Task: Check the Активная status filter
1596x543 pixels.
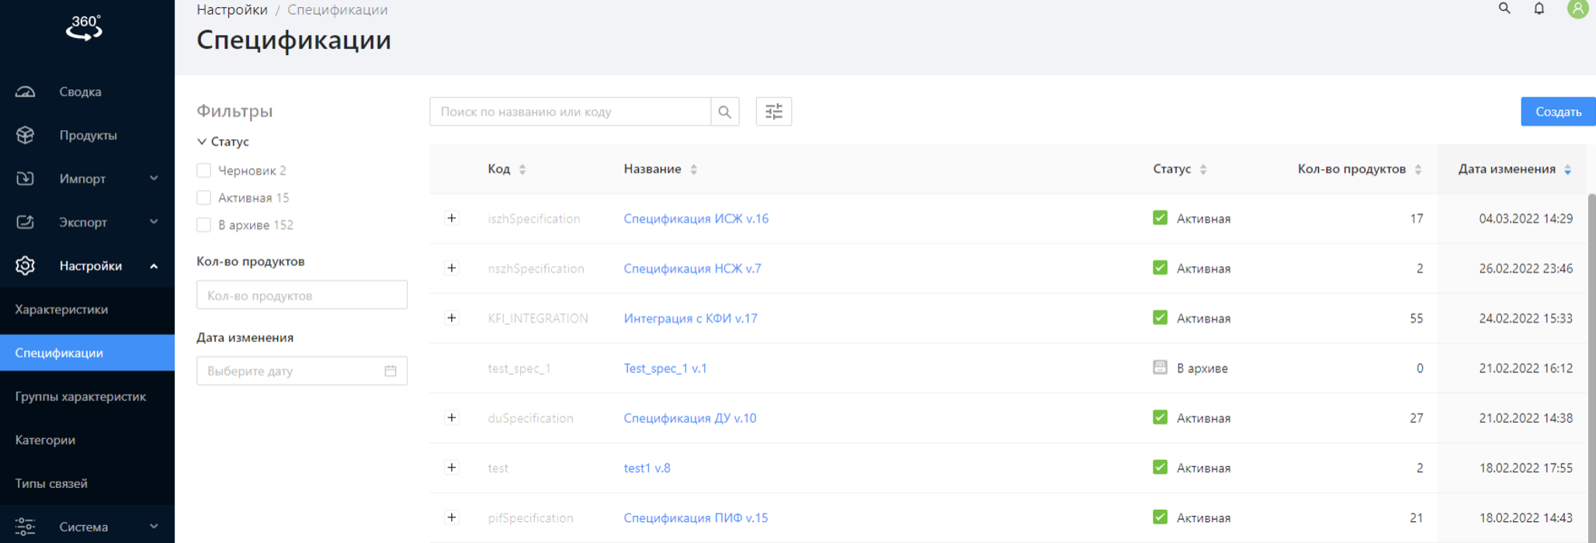Action: pyautogui.click(x=204, y=198)
